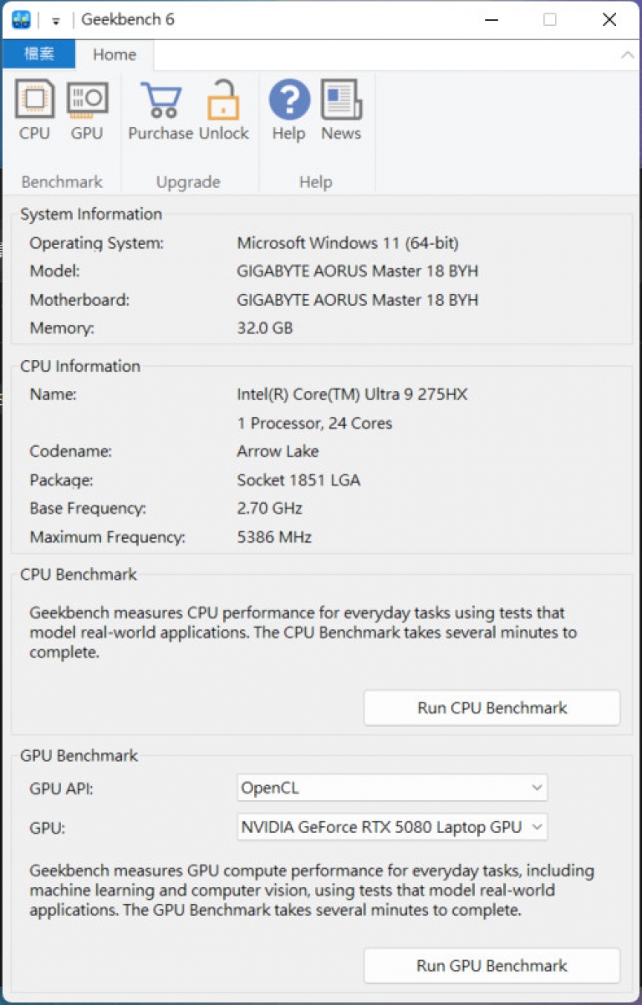Image resolution: width=642 pixels, height=1005 pixels.
Task: Close the Geekbench 6 window
Action: [x=609, y=20]
